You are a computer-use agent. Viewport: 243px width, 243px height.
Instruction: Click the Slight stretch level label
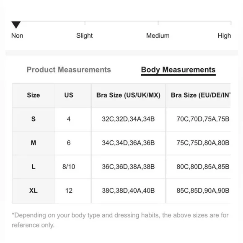pos(84,36)
